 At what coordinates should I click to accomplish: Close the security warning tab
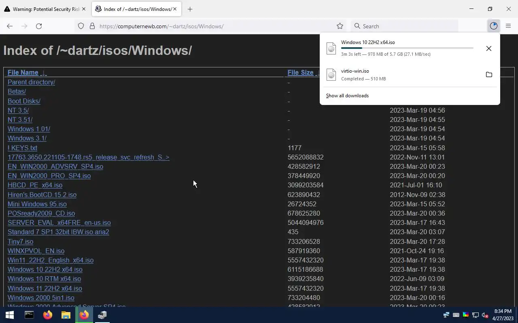coord(84,9)
